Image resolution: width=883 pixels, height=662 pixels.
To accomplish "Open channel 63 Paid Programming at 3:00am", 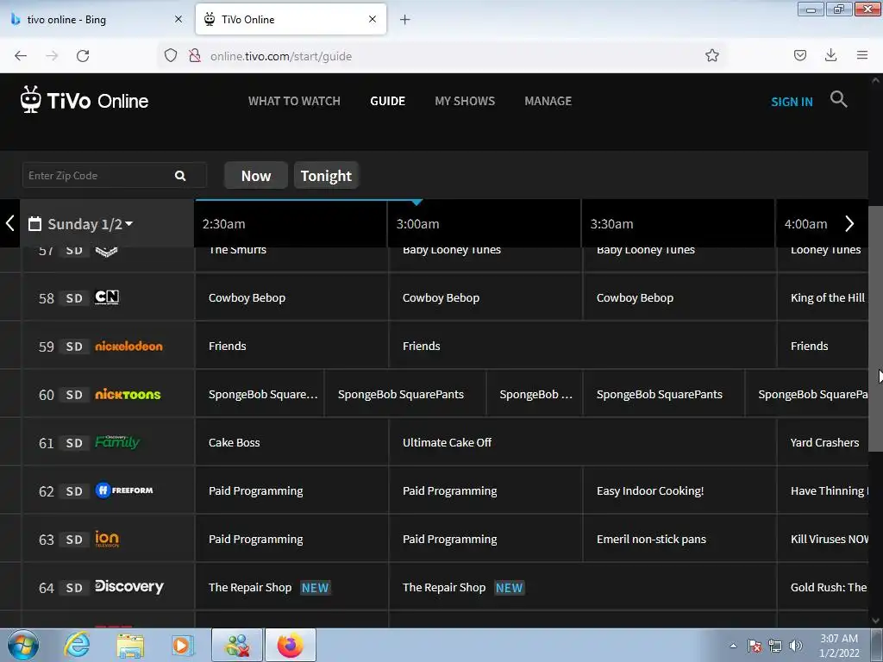I will point(485,539).
